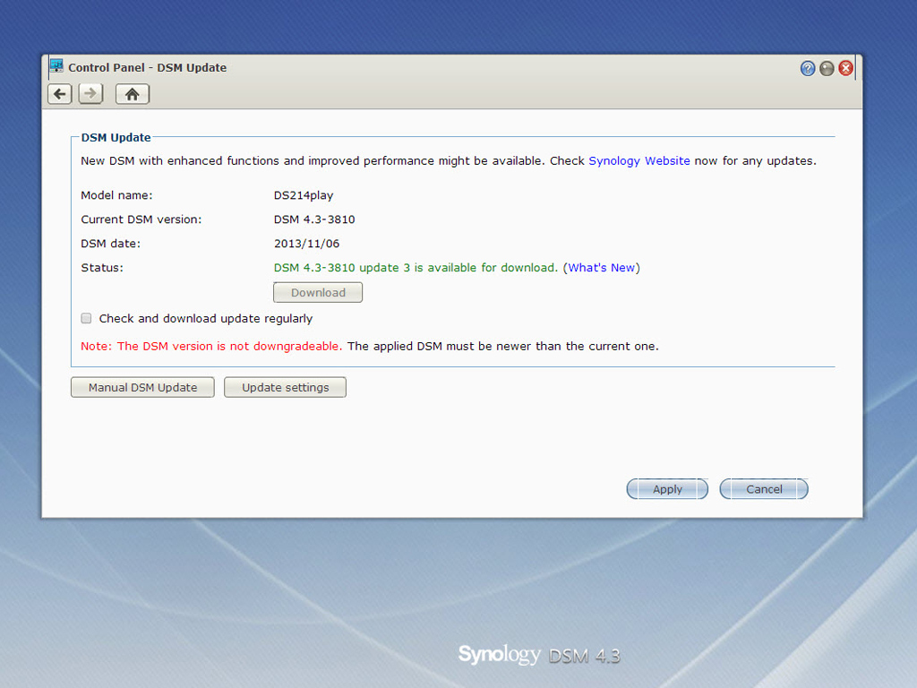Close the DSM Update window

tap(845, 68)
